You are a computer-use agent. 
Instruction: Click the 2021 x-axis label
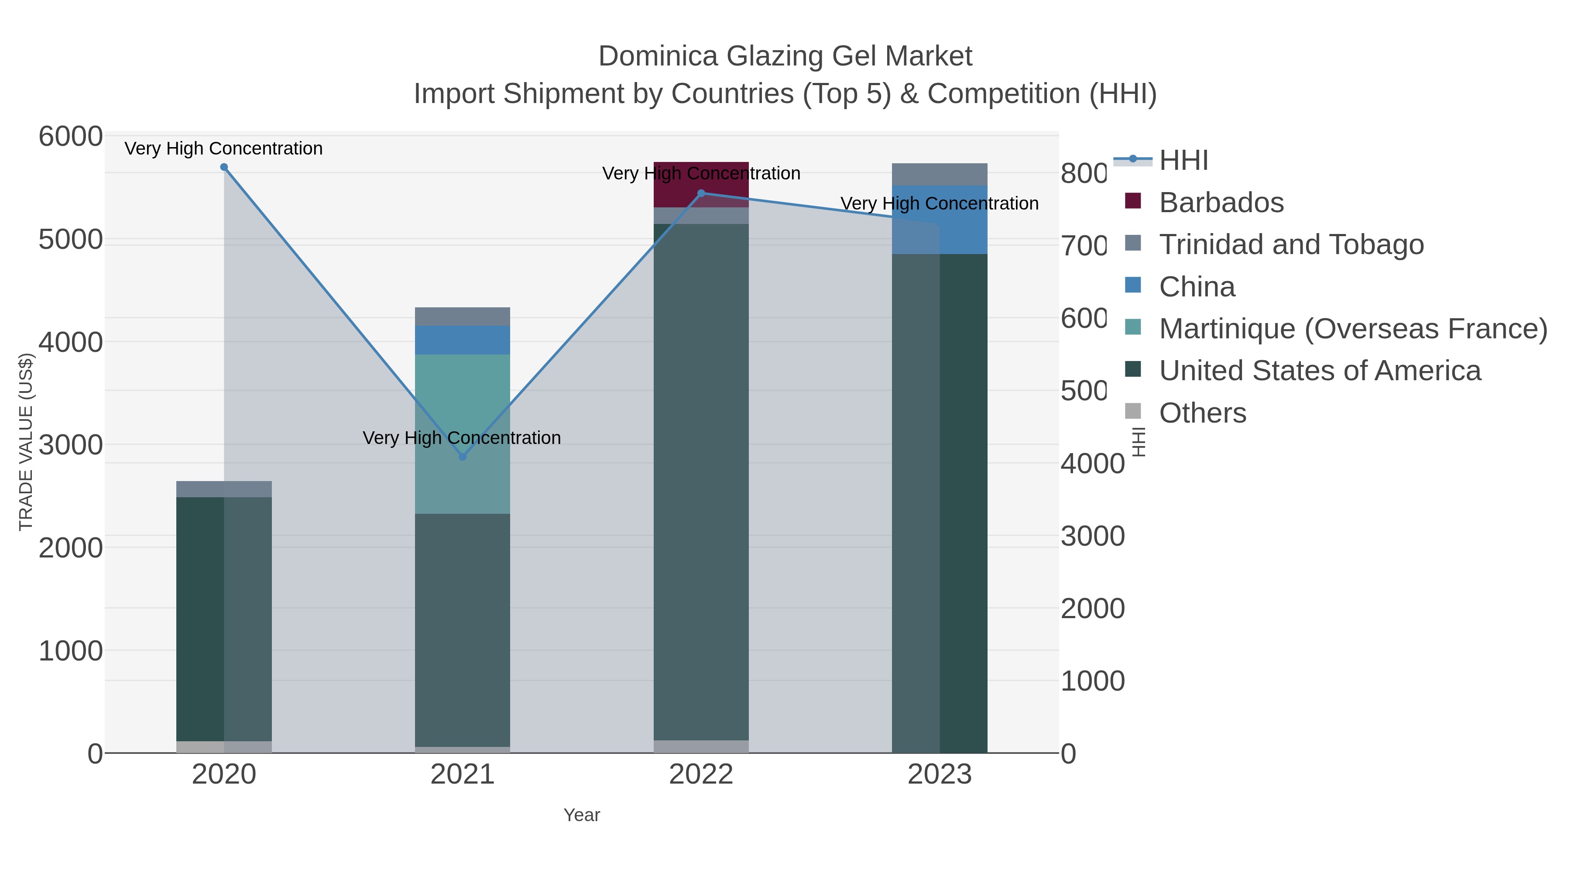462,775
